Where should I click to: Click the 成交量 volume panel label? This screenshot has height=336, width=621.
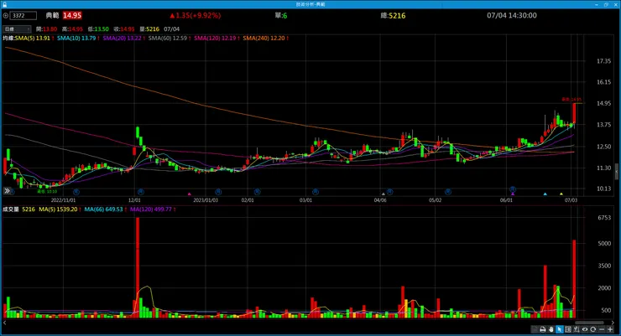point(11,209)
